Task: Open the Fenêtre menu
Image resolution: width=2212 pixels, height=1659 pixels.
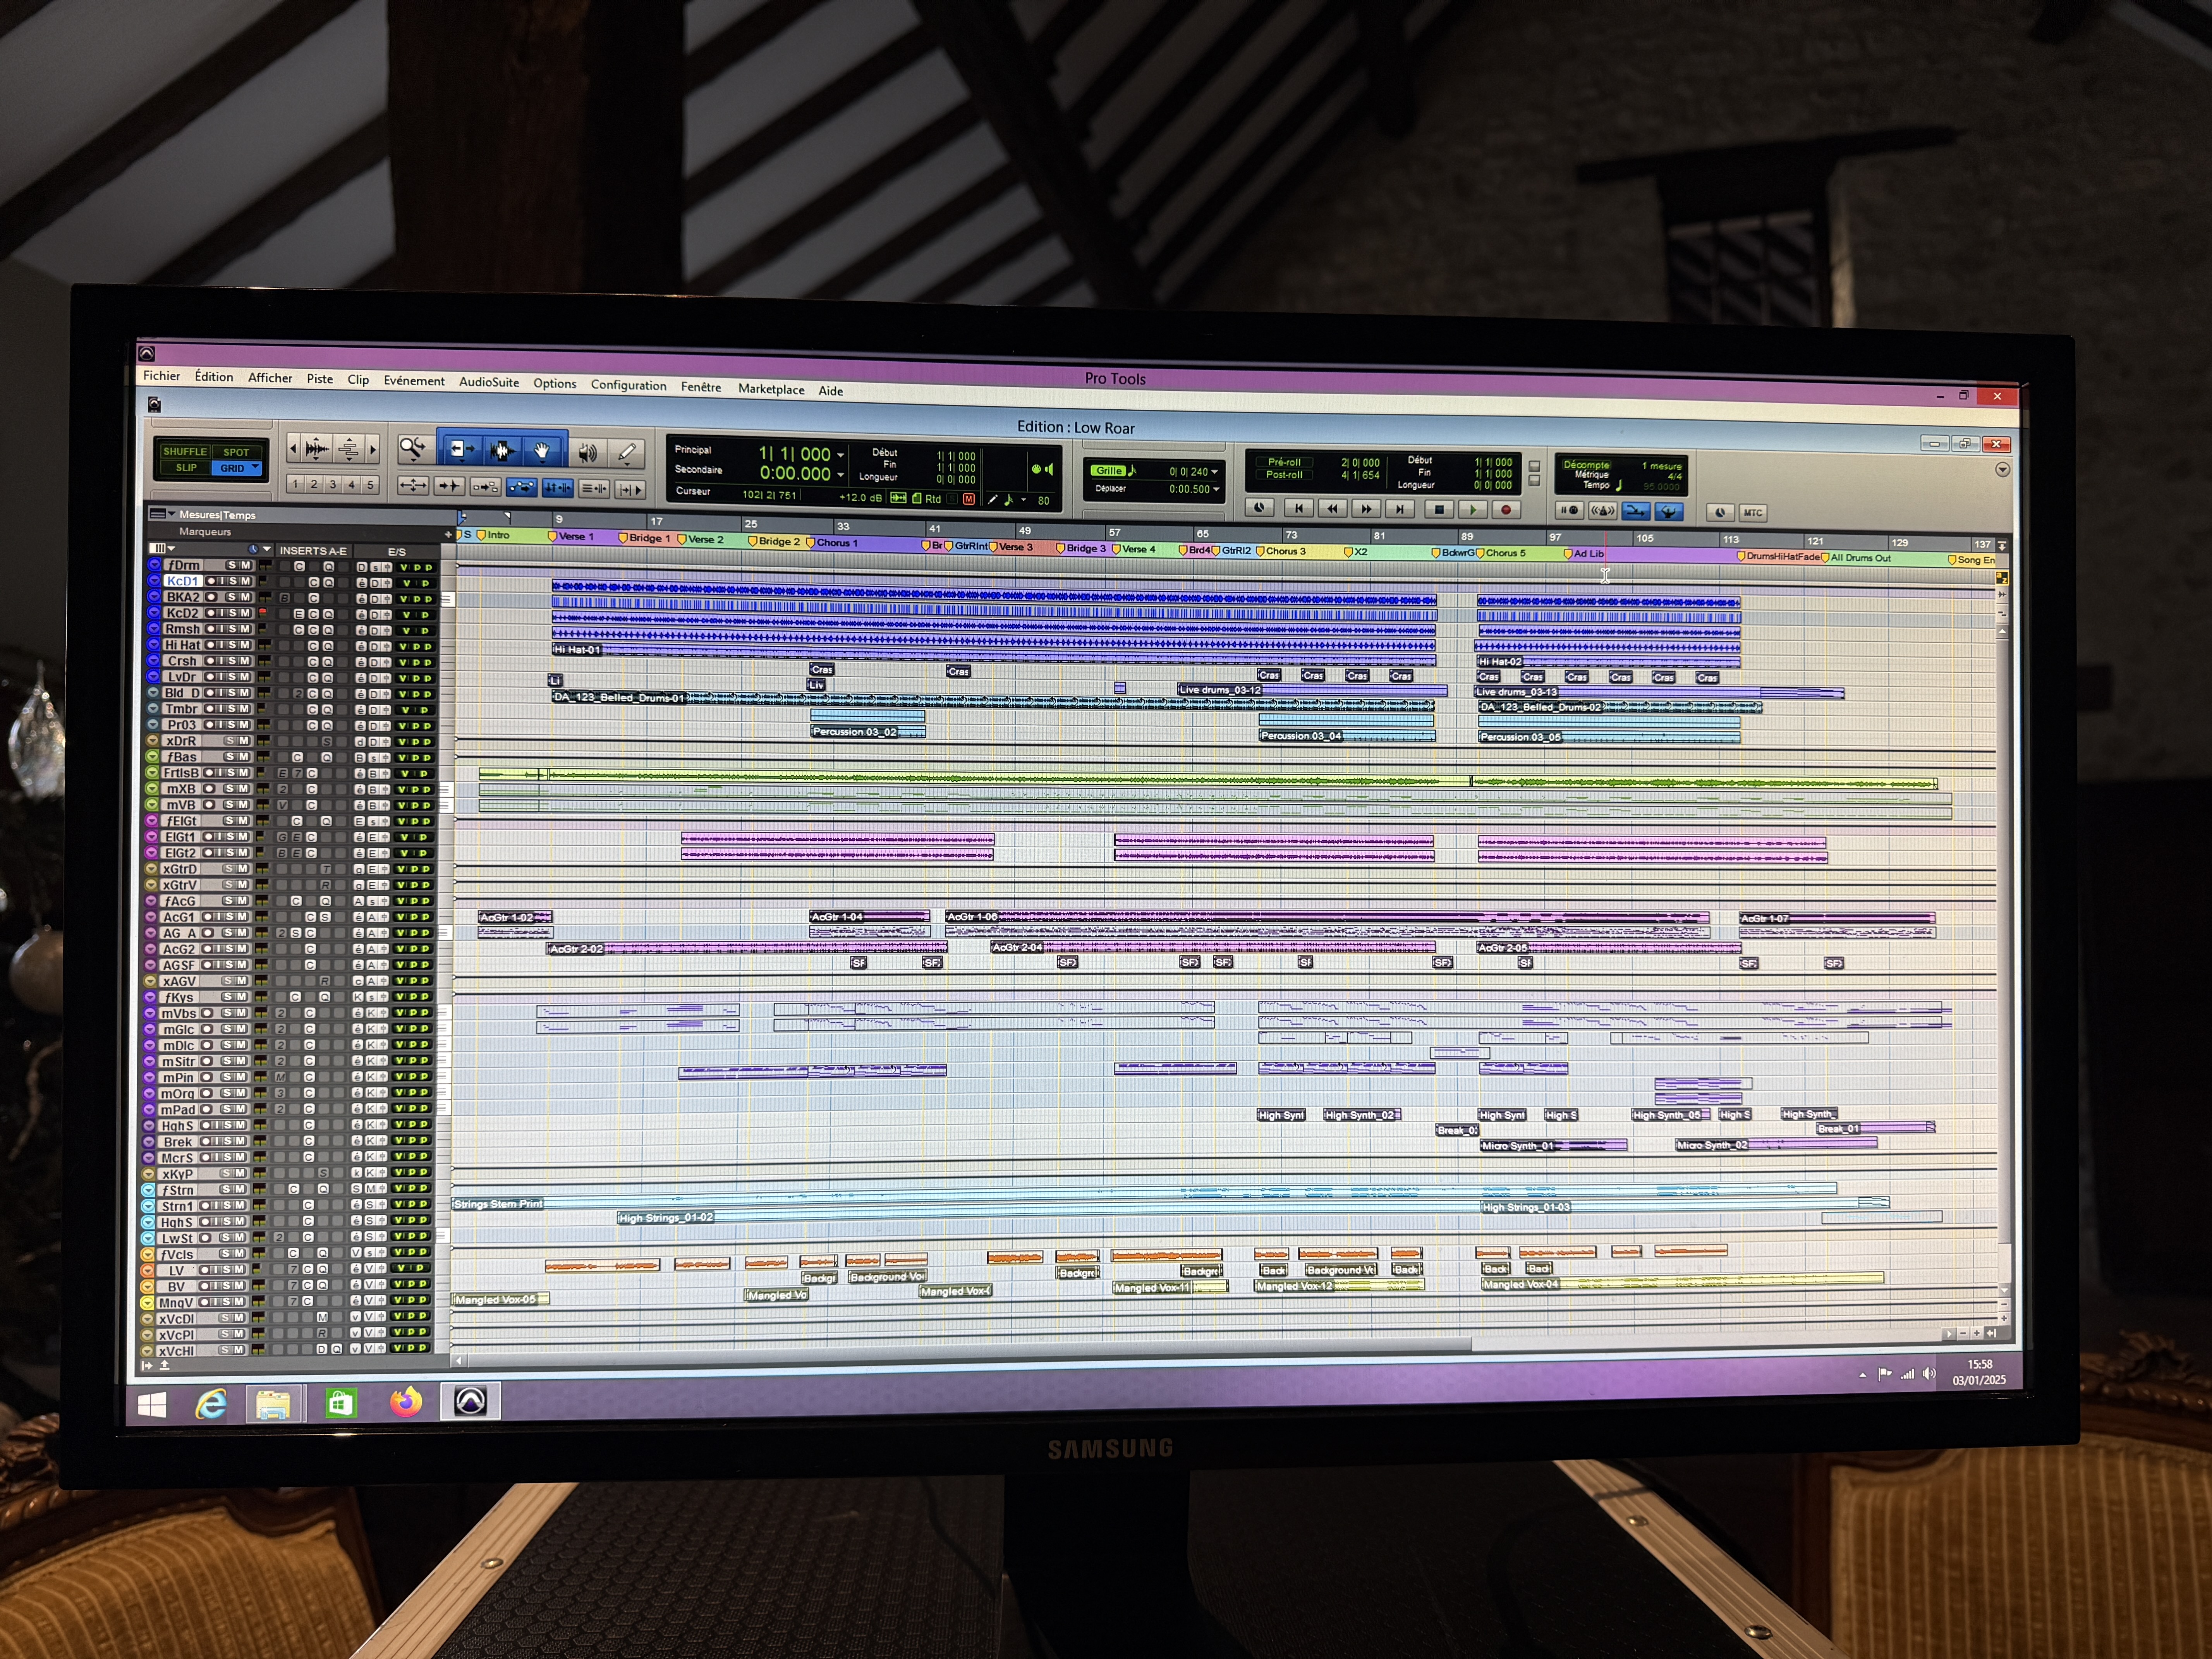Action: [x=700, y=387]
